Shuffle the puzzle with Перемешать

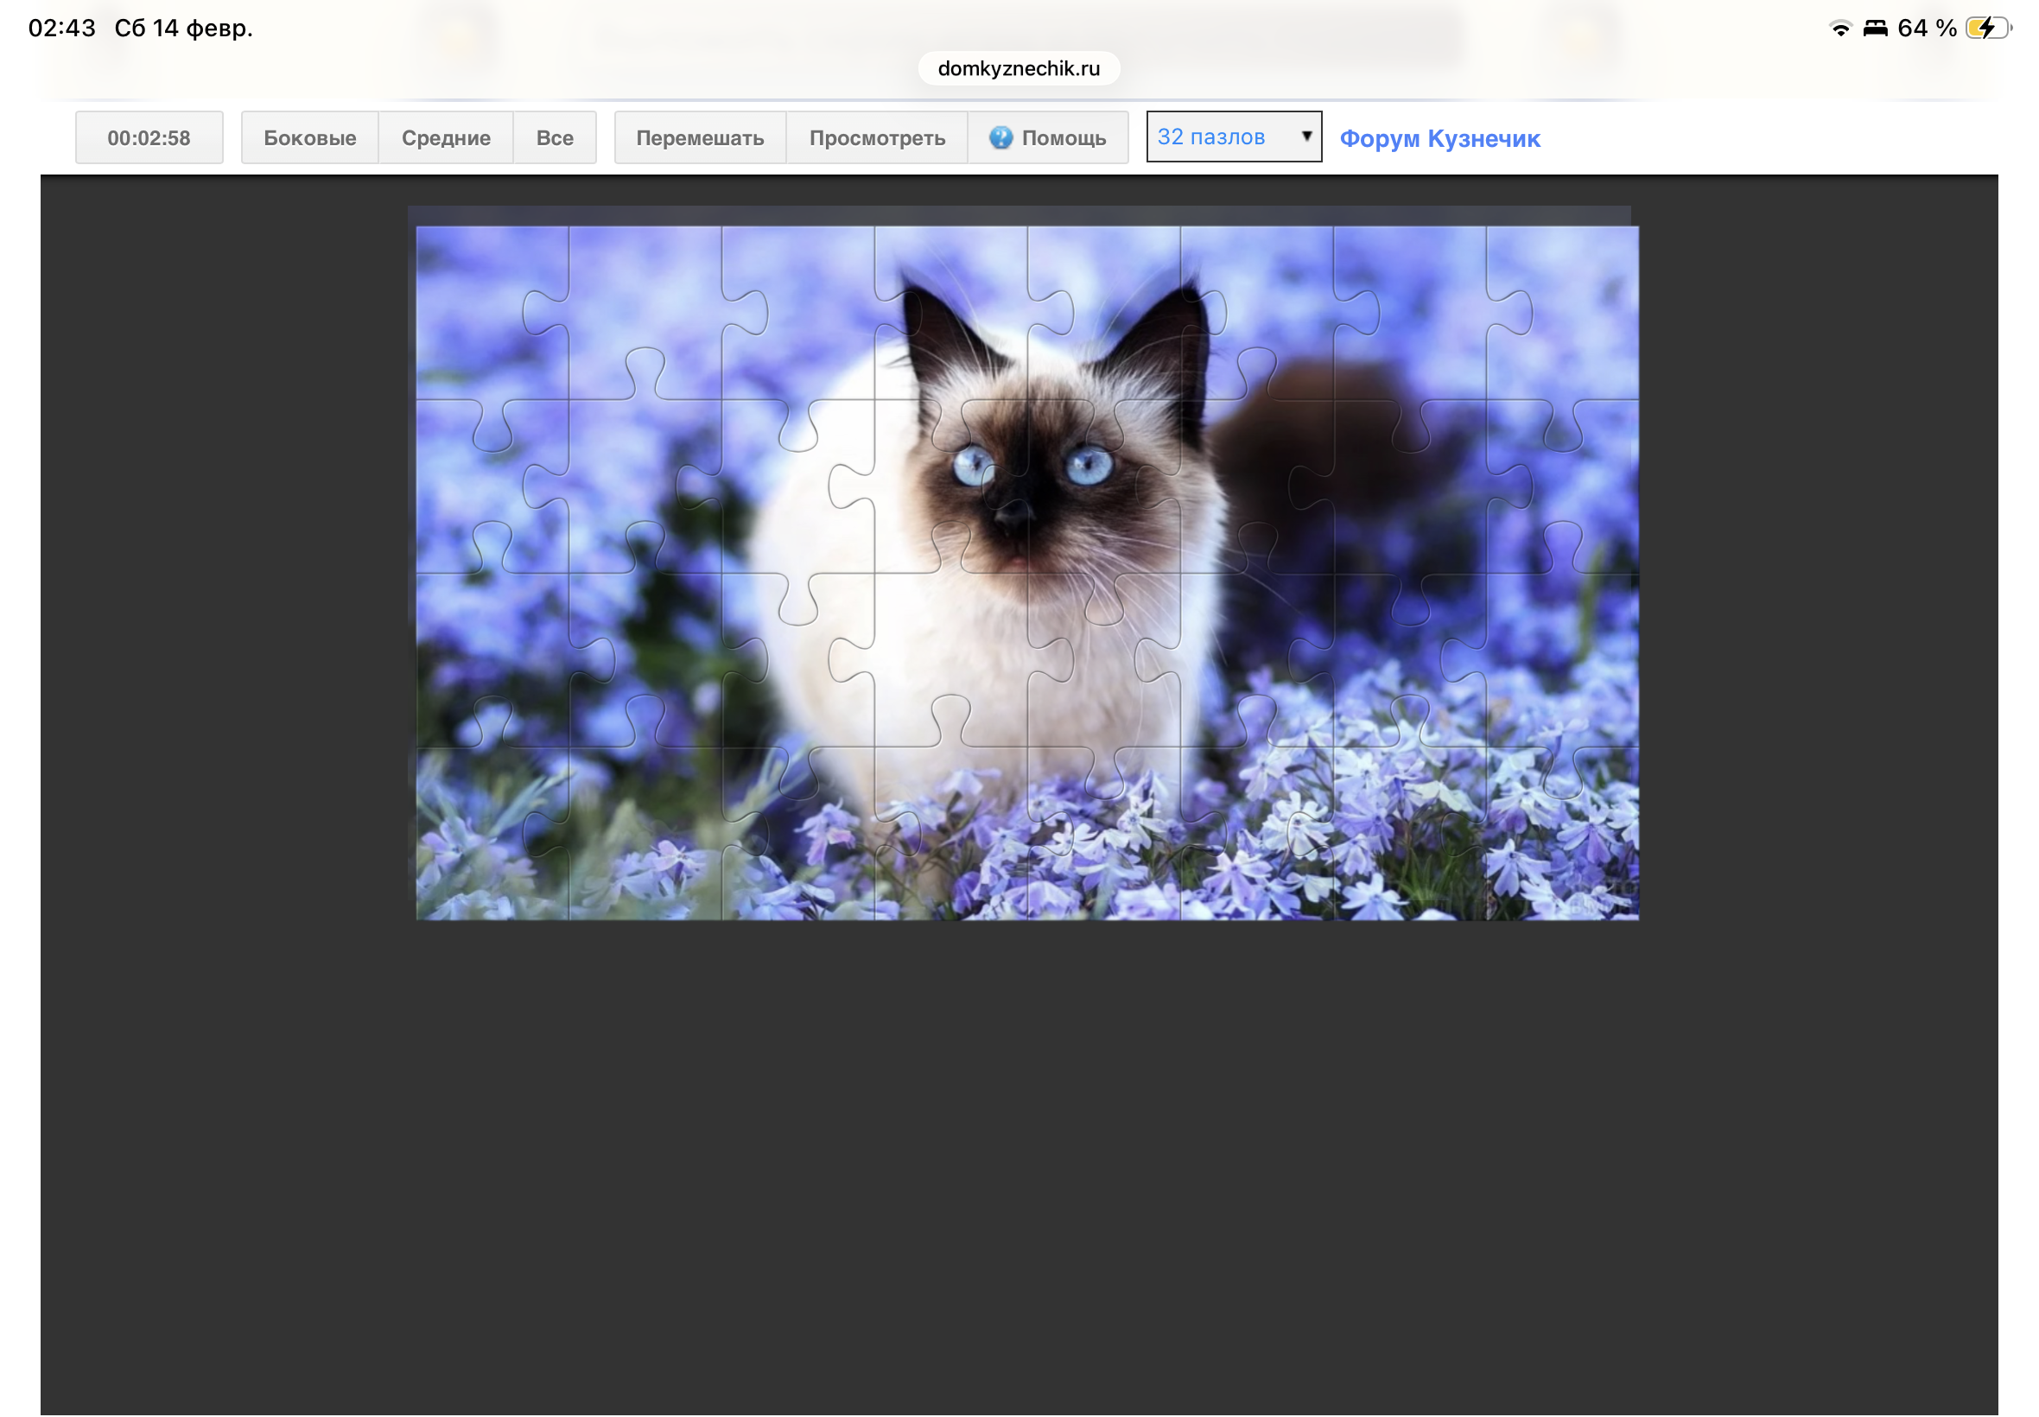(700, 138)
